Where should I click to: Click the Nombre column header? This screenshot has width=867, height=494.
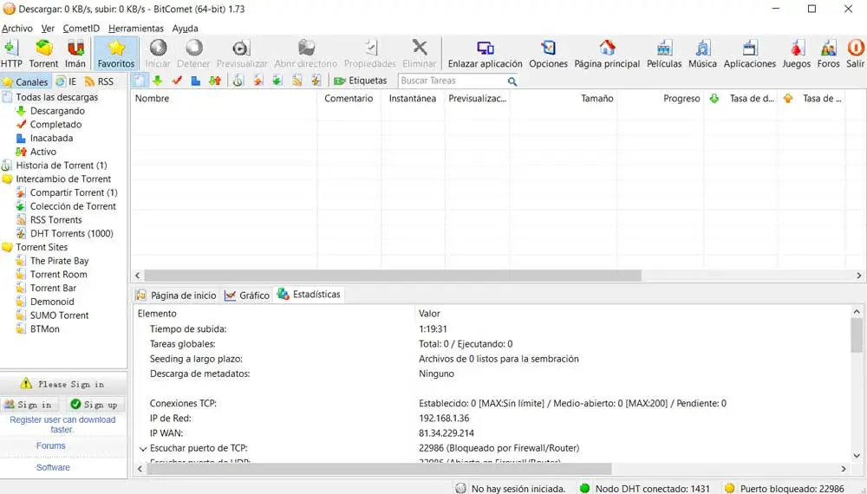point(224,98)
